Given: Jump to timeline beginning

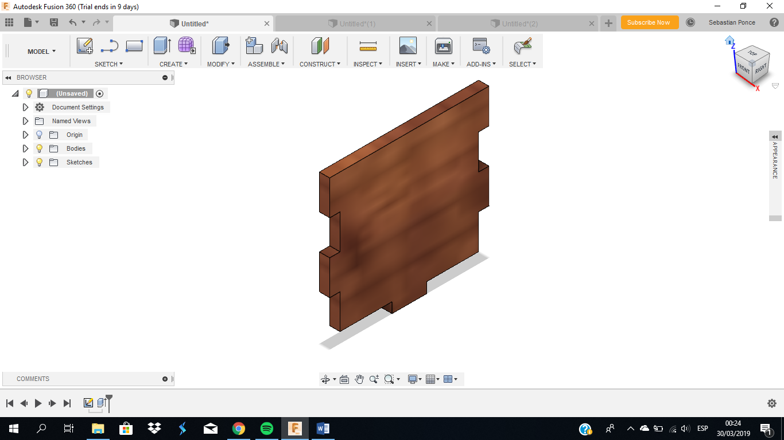Looking at the screenshot, I should [x=9, y=403].
